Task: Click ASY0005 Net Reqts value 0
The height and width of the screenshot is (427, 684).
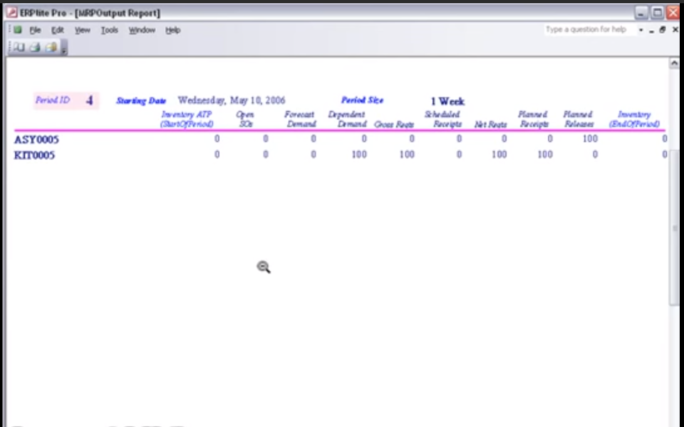Action: point(504,139)
